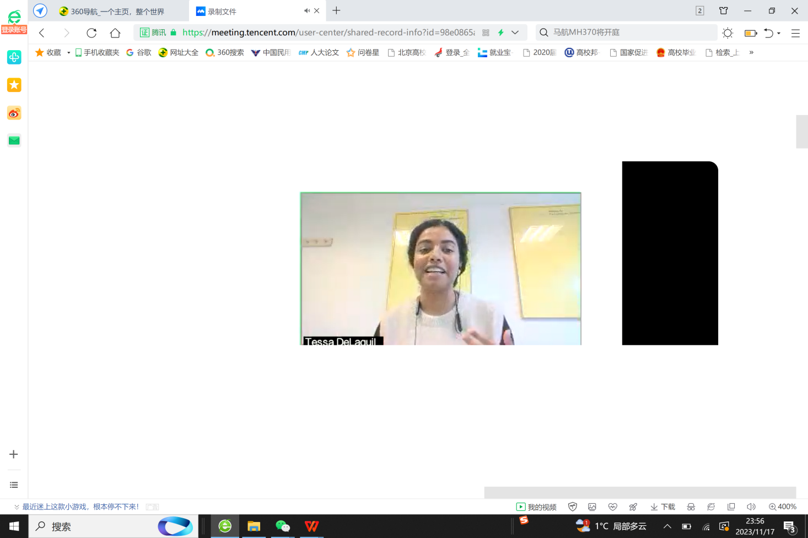808x538 pixels.
Task: Reload the current page
Action: pos(91,33)
